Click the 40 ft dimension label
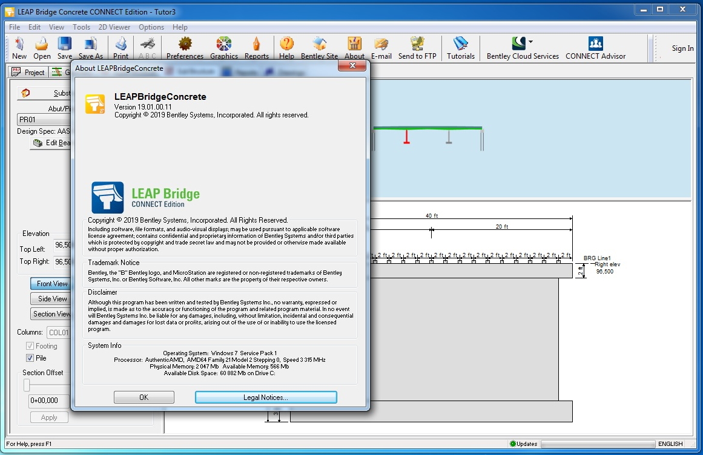Image resolution: width=703 pixels, height=455 pixels. pos(432,215)
